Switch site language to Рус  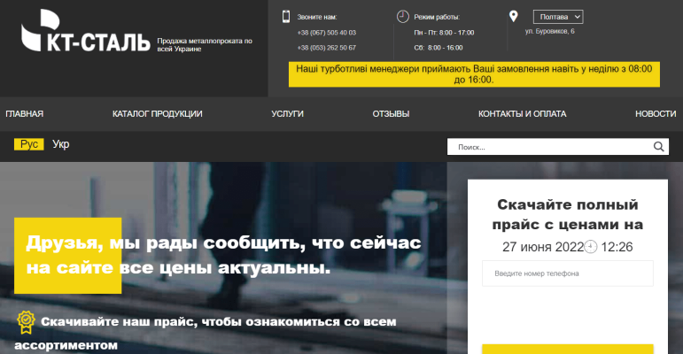tap(28, 144)
